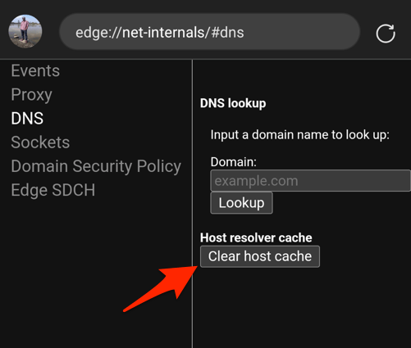Focus the Domain example.com input field
The image size is (411, 348).
click(310, 181)
